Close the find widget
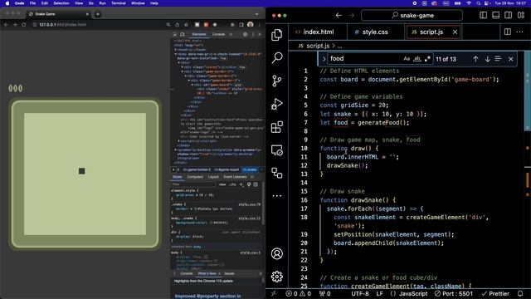The width and height of the screenshot is (531, 299). (511, 59)
